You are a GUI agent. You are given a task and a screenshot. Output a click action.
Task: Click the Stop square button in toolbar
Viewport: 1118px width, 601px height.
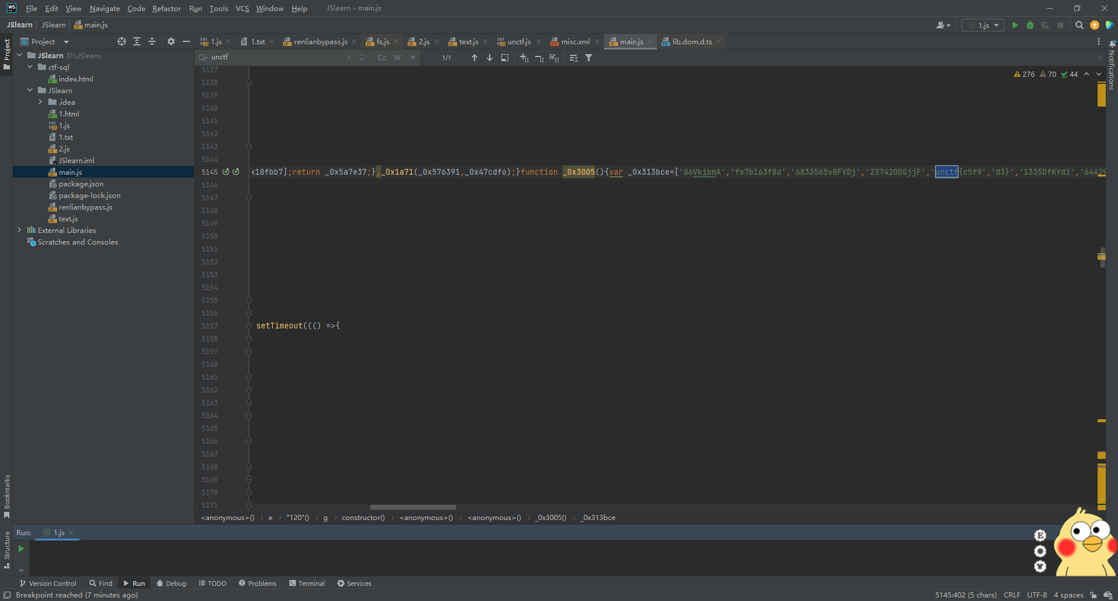point(1060,25)
